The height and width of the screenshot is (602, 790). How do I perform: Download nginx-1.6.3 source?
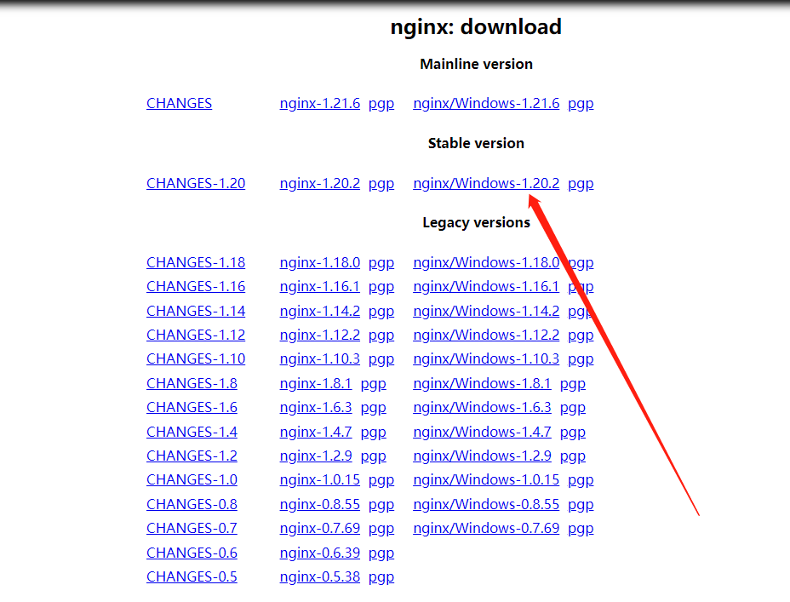click(x=316, y=407)
